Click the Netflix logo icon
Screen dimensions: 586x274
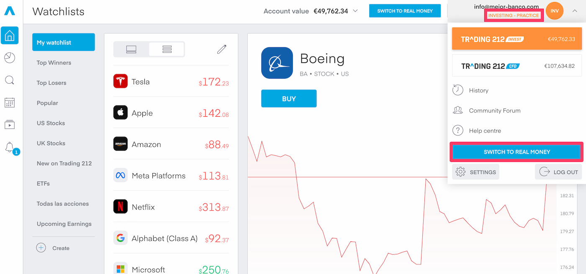(x=121, y=207)
